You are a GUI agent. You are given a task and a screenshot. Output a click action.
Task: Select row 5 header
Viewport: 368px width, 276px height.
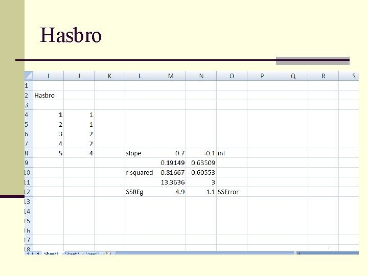[29, 124]
